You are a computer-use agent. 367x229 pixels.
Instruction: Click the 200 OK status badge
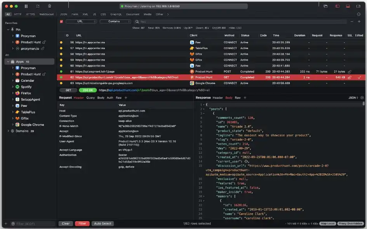tap(88, 90)
